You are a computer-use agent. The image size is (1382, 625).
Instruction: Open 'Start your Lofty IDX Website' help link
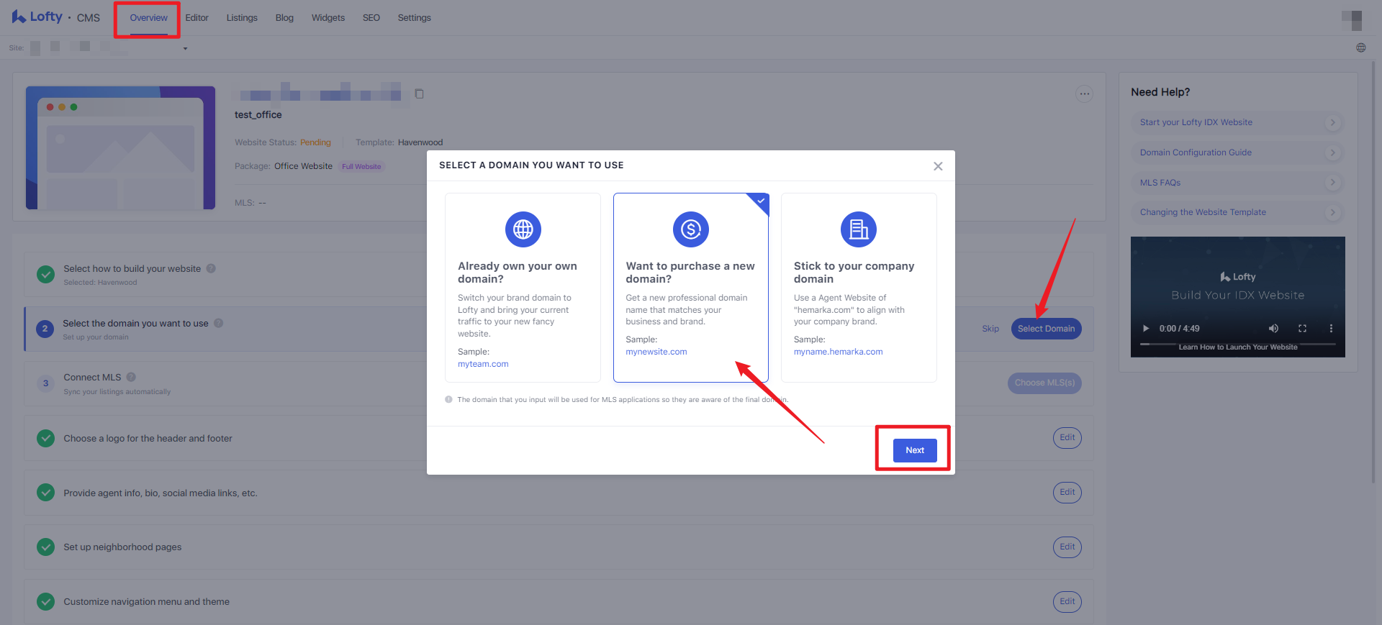[1196, 122]
